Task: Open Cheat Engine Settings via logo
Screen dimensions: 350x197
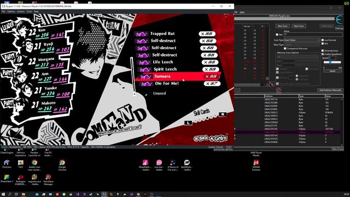Action: pyautogui.click(x=339, y=22)
